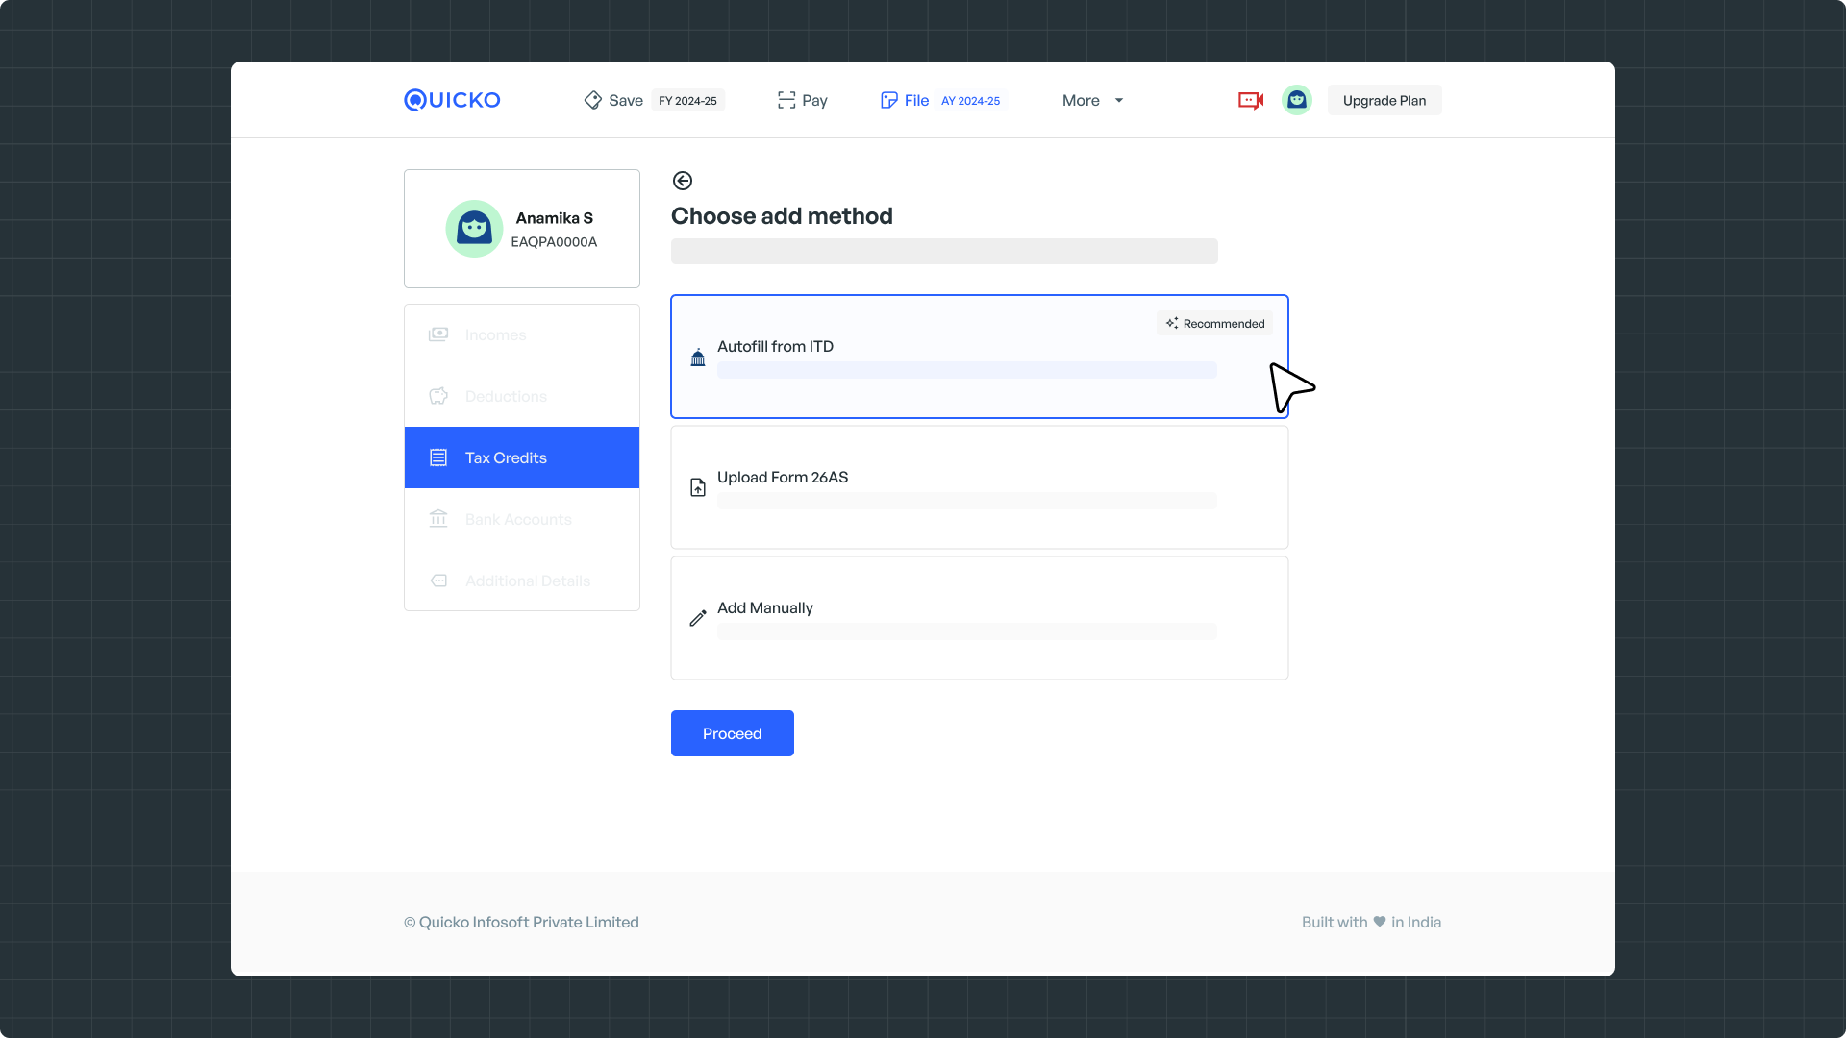Screen dimensions: 1846x1038
Task: Select Autofill from ITD option
Action: tap(980, 357)
